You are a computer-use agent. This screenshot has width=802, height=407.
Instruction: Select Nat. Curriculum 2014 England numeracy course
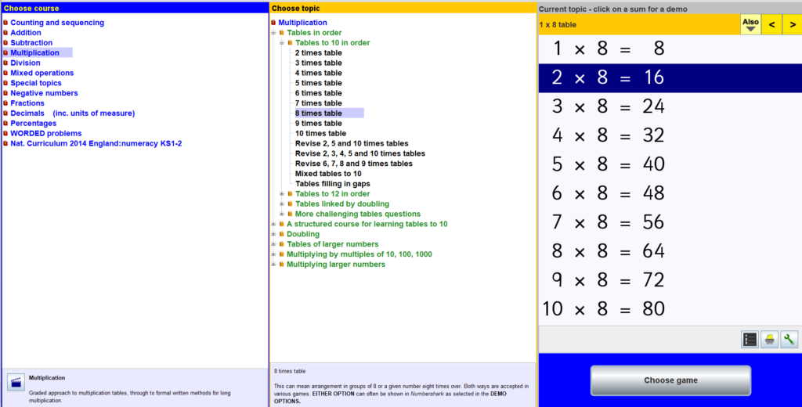(96, 144)
